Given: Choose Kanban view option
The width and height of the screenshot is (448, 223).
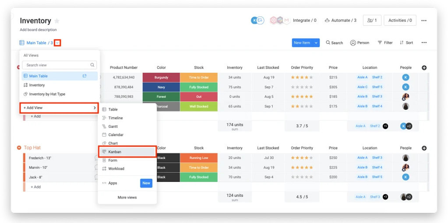Looking at the screenshot, I should 127,152.
